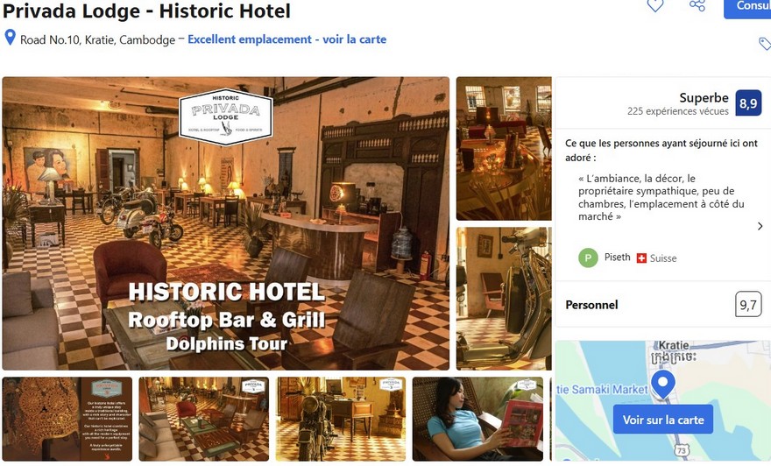The width and height of the screenshot is (771, 466).
Task: Open the woman reading magazine thumbnail
Action: pos(478,419)
